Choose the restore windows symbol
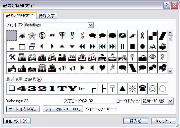This screenshot has width=180, height=128. tap(32, 46)
